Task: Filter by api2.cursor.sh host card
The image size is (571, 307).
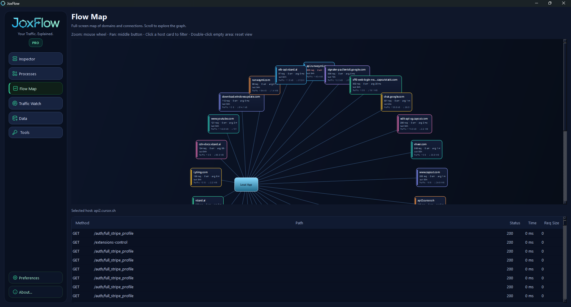Action: 430,201
